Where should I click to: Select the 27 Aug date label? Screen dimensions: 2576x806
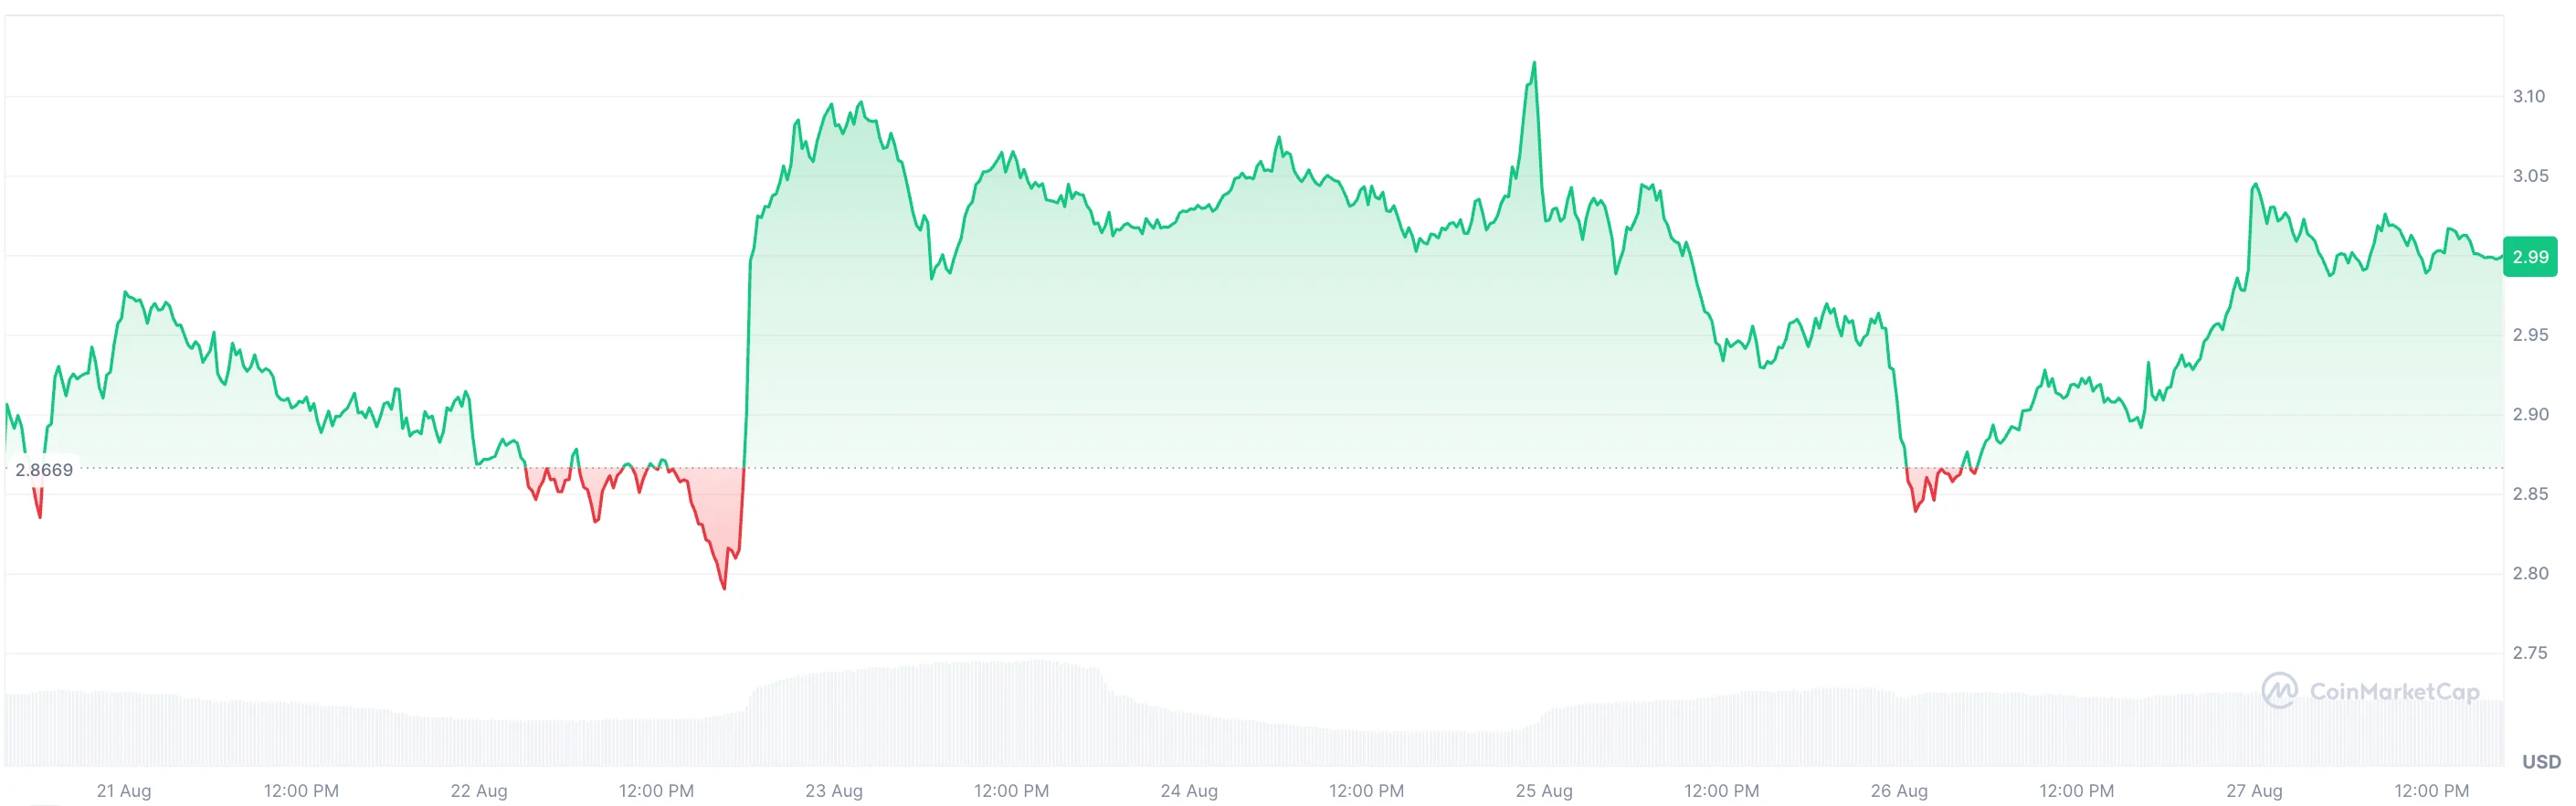pos(2254,791)
